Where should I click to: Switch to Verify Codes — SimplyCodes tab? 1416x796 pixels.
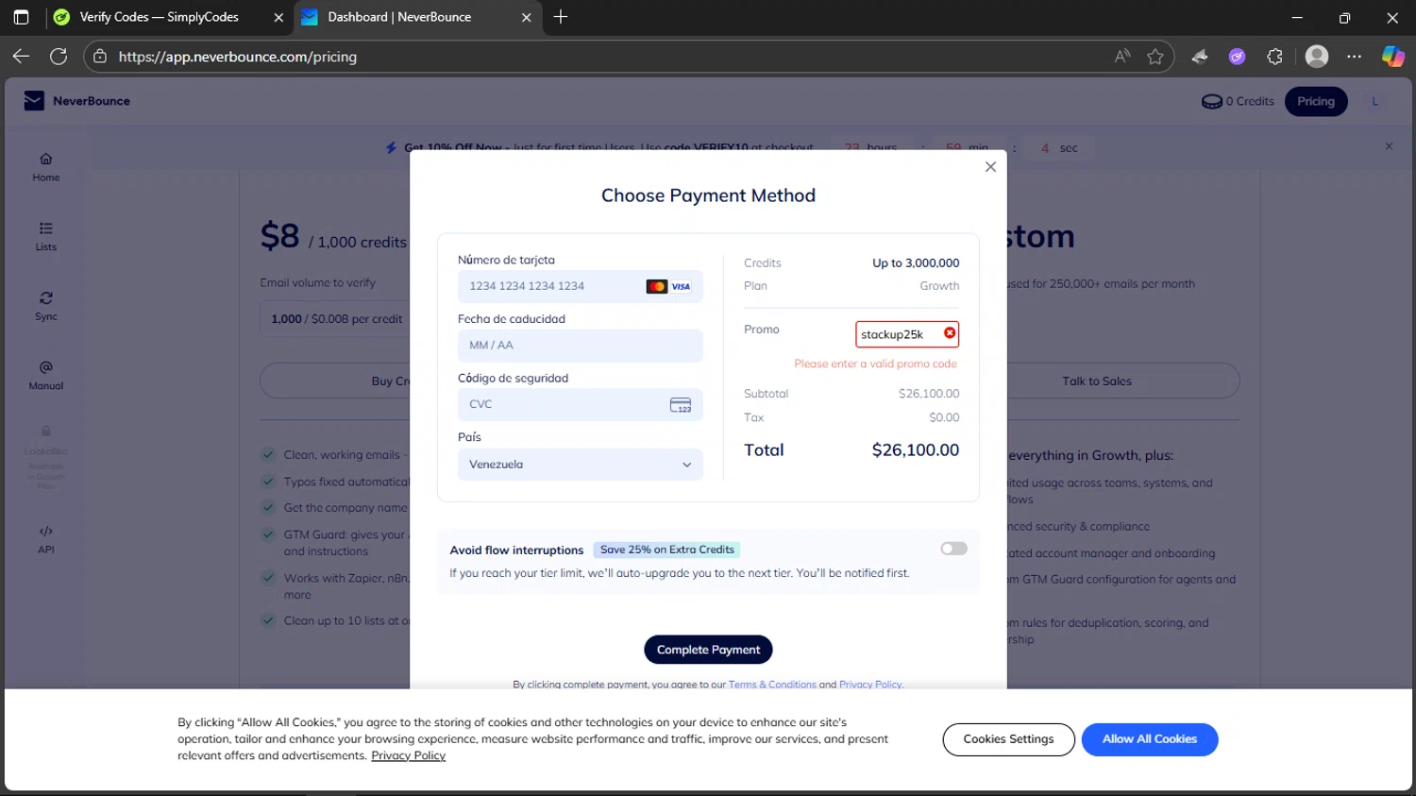(159, 17)
